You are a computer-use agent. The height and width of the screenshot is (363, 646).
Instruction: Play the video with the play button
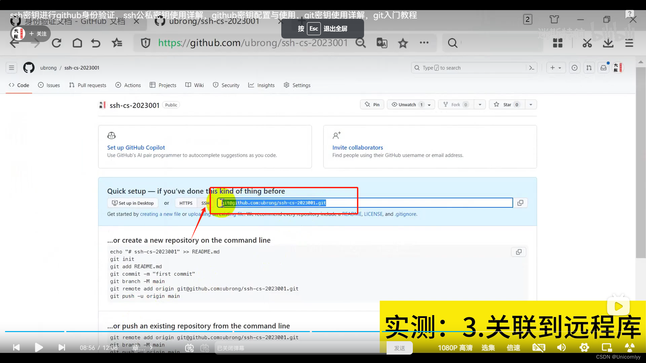(39, 347)
